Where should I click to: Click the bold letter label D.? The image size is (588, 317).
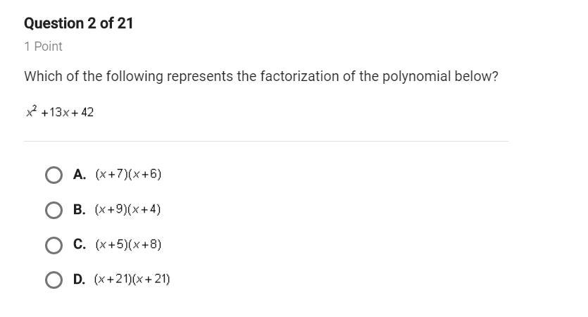coord(79,279)
